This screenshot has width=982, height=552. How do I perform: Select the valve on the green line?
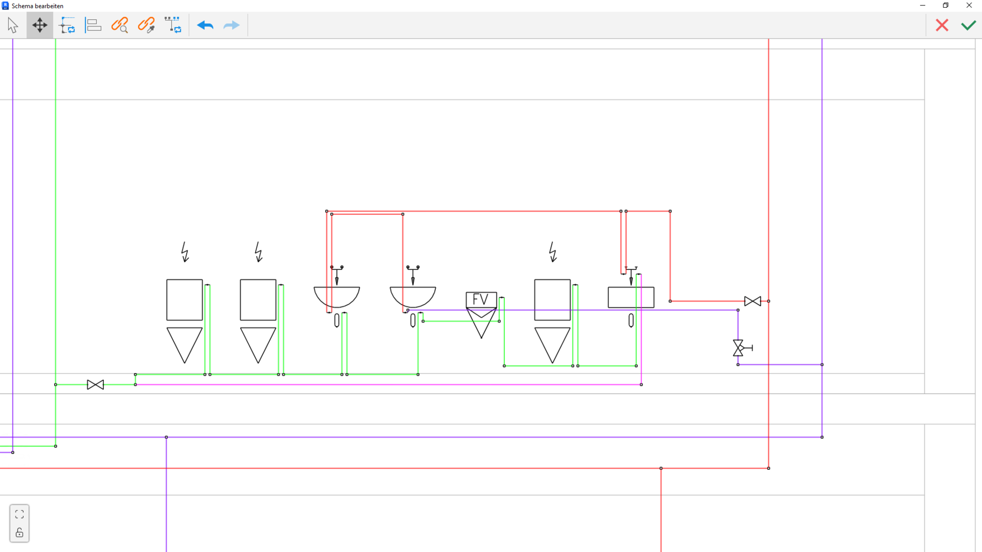coord(96,385)
